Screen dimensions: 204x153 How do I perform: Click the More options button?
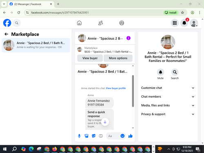coord(118,58)
